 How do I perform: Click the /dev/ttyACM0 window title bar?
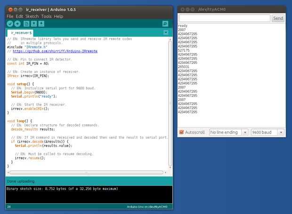[x=232, y=9]
